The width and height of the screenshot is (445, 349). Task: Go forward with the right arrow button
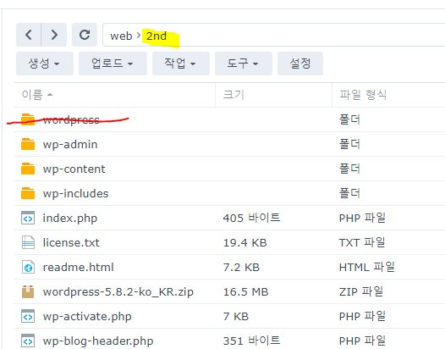[x=54, y=35]
